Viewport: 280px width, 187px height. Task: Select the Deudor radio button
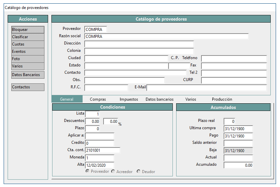click(x=138, y=171)
